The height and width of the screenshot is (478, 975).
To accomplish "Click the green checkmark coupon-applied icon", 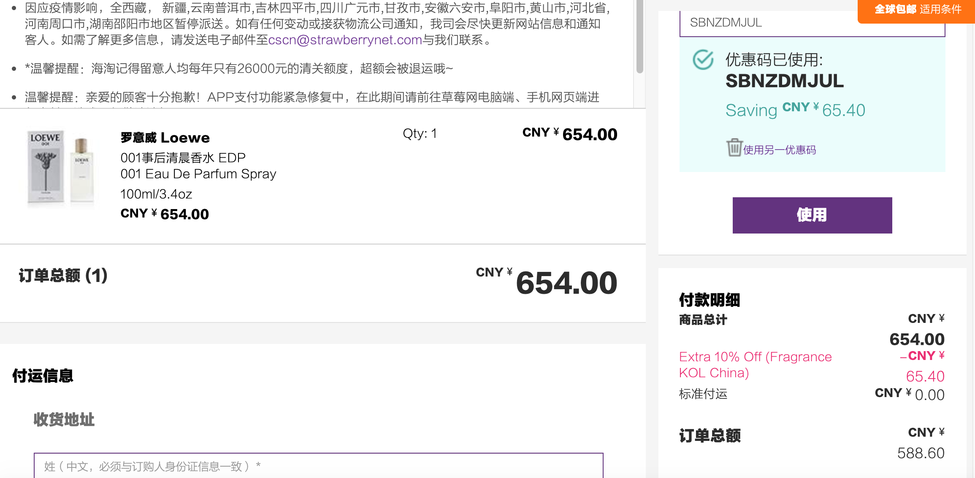I will [703, 60].
